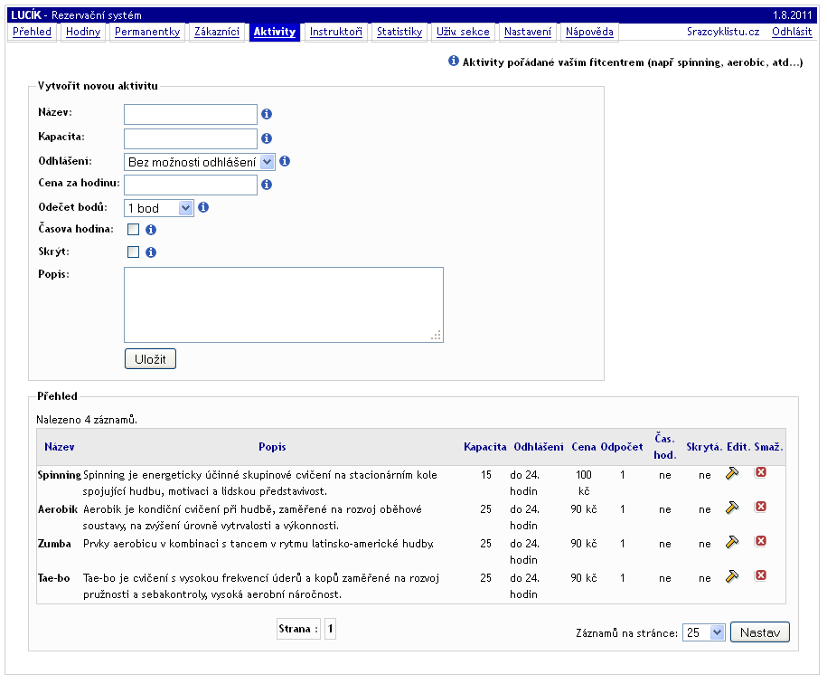827x684 pixels.
Task: Go to the Uživ. sekce tab
Action: pos(463,32)
